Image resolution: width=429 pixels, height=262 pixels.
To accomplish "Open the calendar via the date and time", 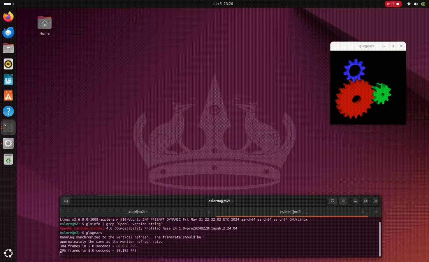I will coord(223,4).
